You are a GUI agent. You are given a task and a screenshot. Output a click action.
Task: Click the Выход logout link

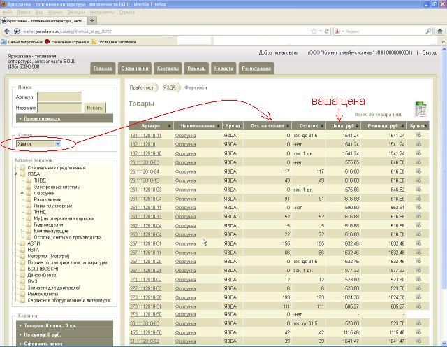click(x=429, y=52)
